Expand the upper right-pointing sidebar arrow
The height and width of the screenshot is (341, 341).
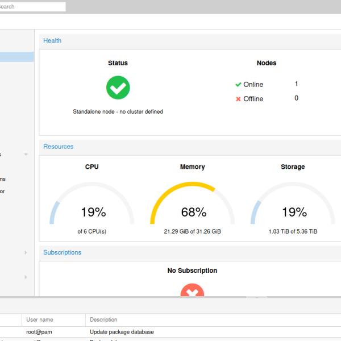pos(26,252)
